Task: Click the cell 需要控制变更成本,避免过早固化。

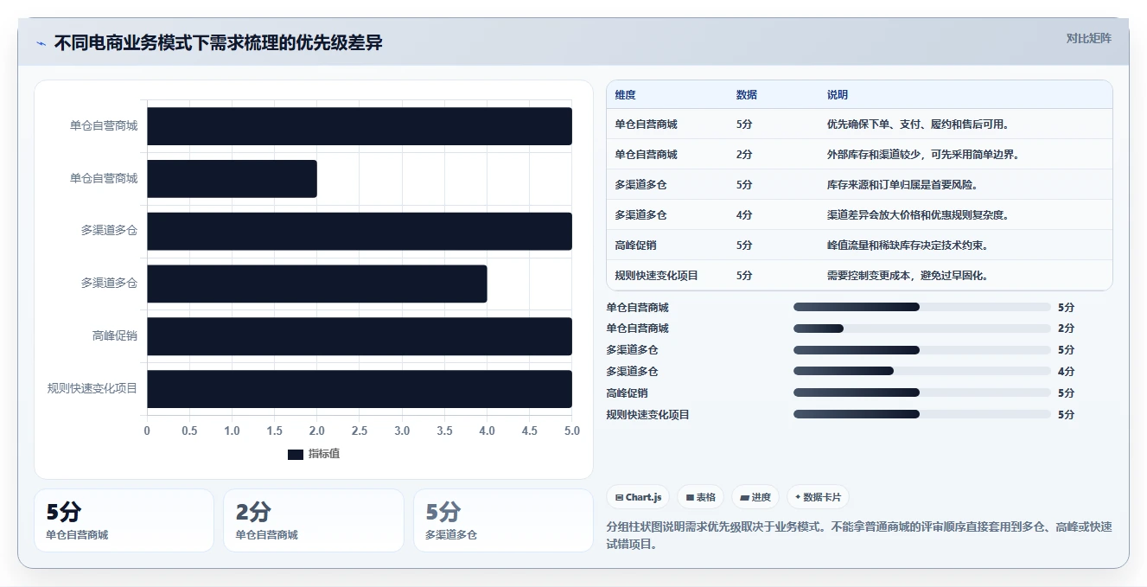Action: pos(908,276)
